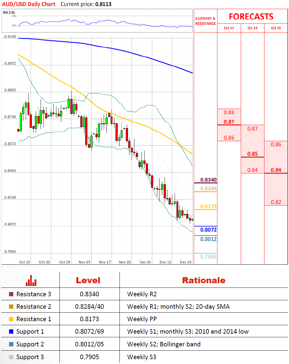Image resolution: width=289 pixels, height=364 pixels.
Task: Click the bold 0.87 Q4 14 forecast
Action: pos(229,122)
